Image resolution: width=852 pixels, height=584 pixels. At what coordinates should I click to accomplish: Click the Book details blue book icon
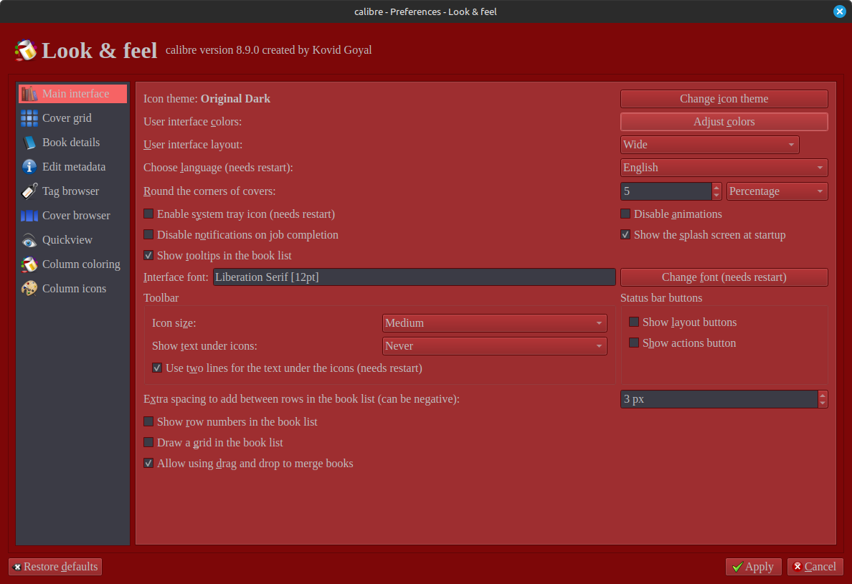point(29,143)
